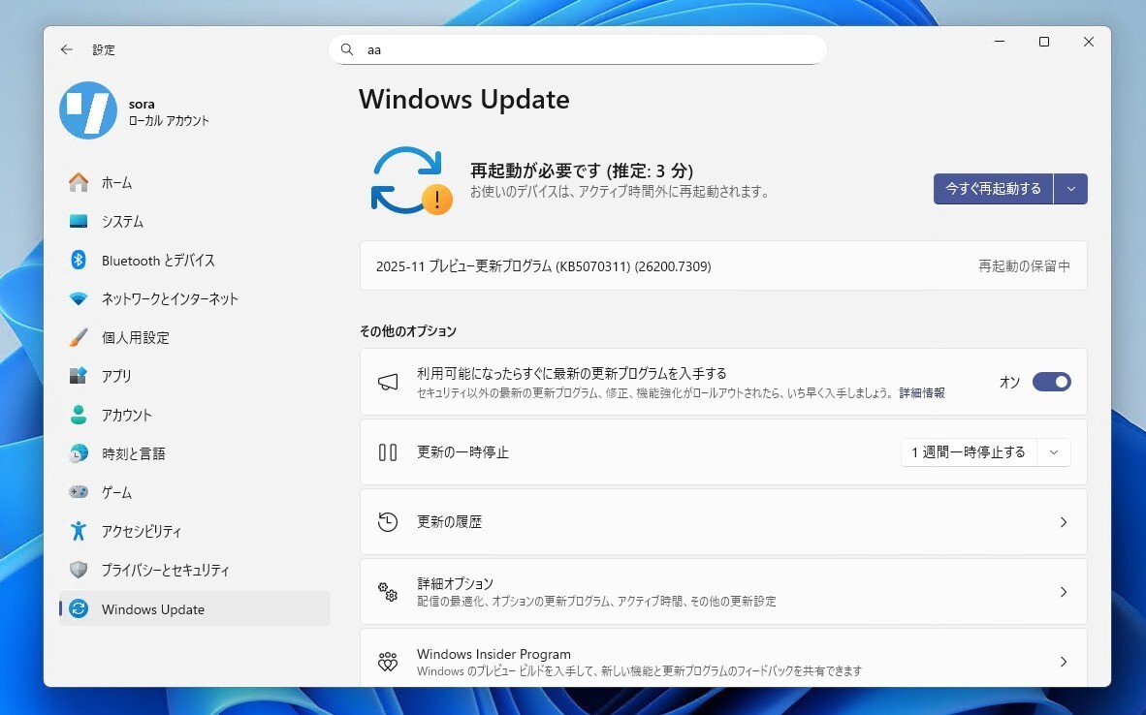Viewport: 1146px width, 715px height.
Task: Click the アクセシビリティ figure icon
Action: [79, 530]
